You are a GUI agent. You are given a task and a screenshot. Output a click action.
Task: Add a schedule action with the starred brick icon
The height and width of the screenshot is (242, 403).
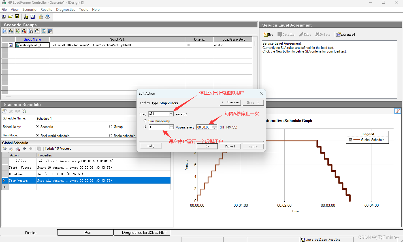[x=5, y=149]
